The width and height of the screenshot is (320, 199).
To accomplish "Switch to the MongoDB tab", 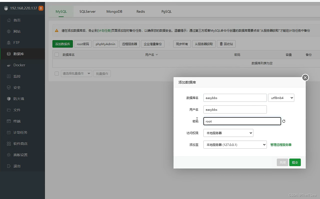I will pos(114,11).
